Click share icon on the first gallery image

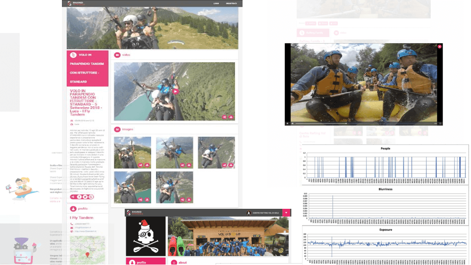pyautogui.click(x=142, y=165)
